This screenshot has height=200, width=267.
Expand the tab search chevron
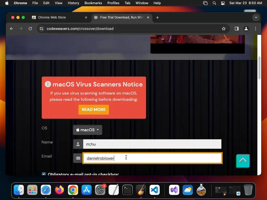[256, 17]
